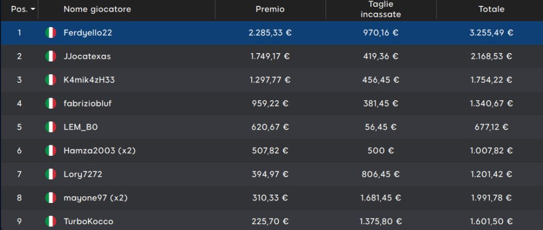Click the flag icon next to TurboKocco

[50, 221]
